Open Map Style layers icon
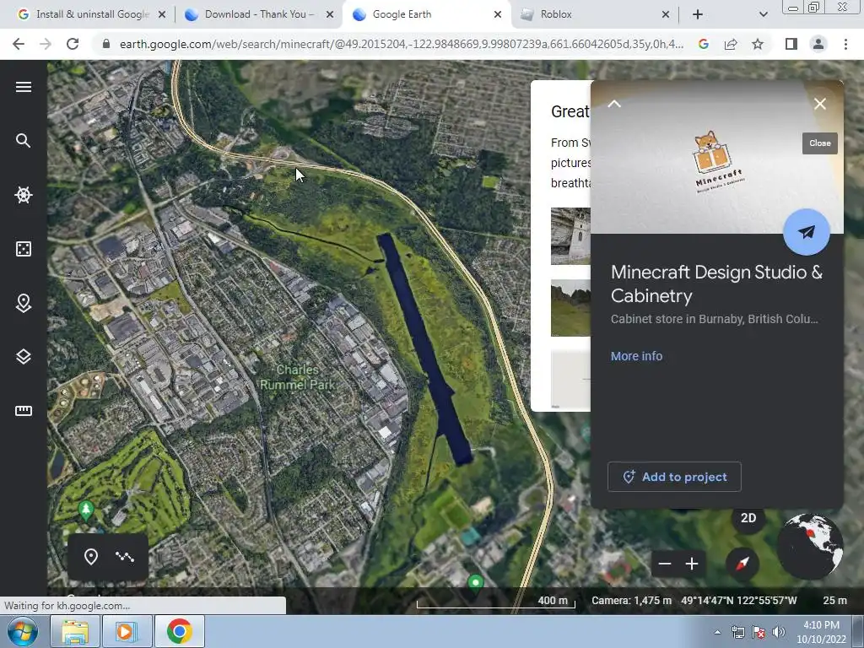Image resolution: width=864 pixels, height=648 pixels. 23,357
